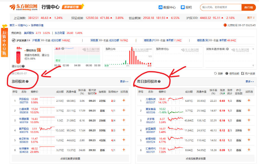Open the 行情中心 side navigation tab
Screen dimensions: 259x167
coord(4,41)
